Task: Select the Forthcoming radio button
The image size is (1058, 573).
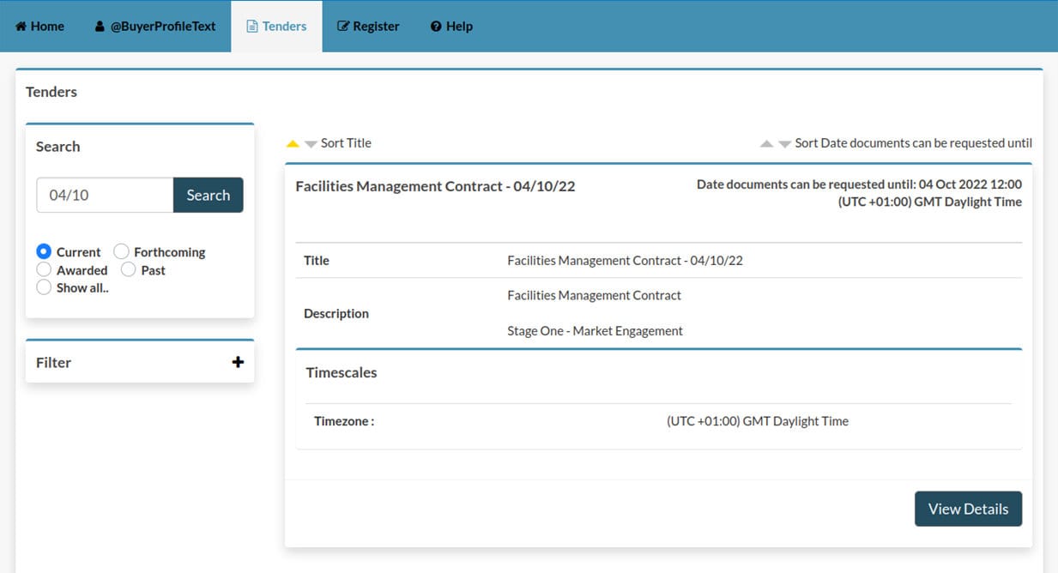Action: click(123, 251)
